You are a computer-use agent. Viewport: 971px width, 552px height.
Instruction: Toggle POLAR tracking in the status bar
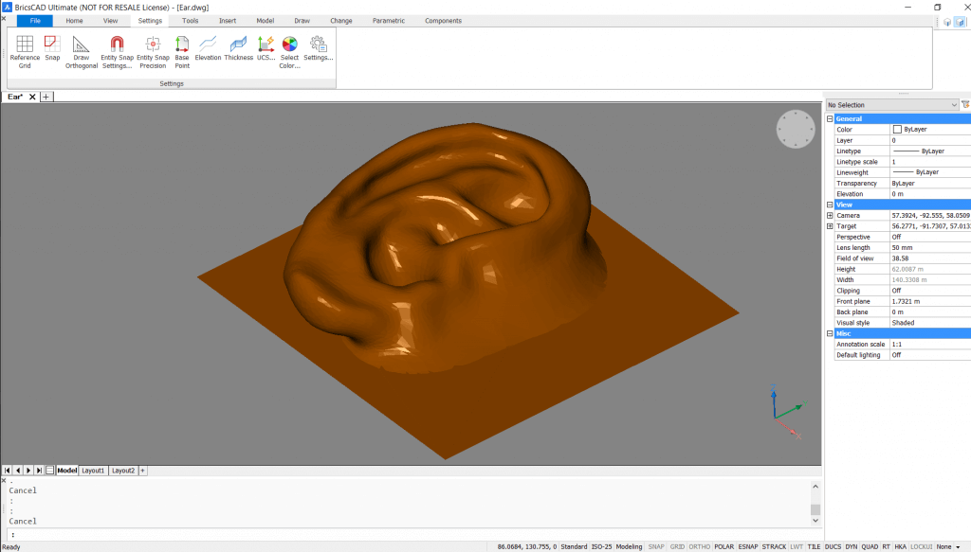pos(724,546)
